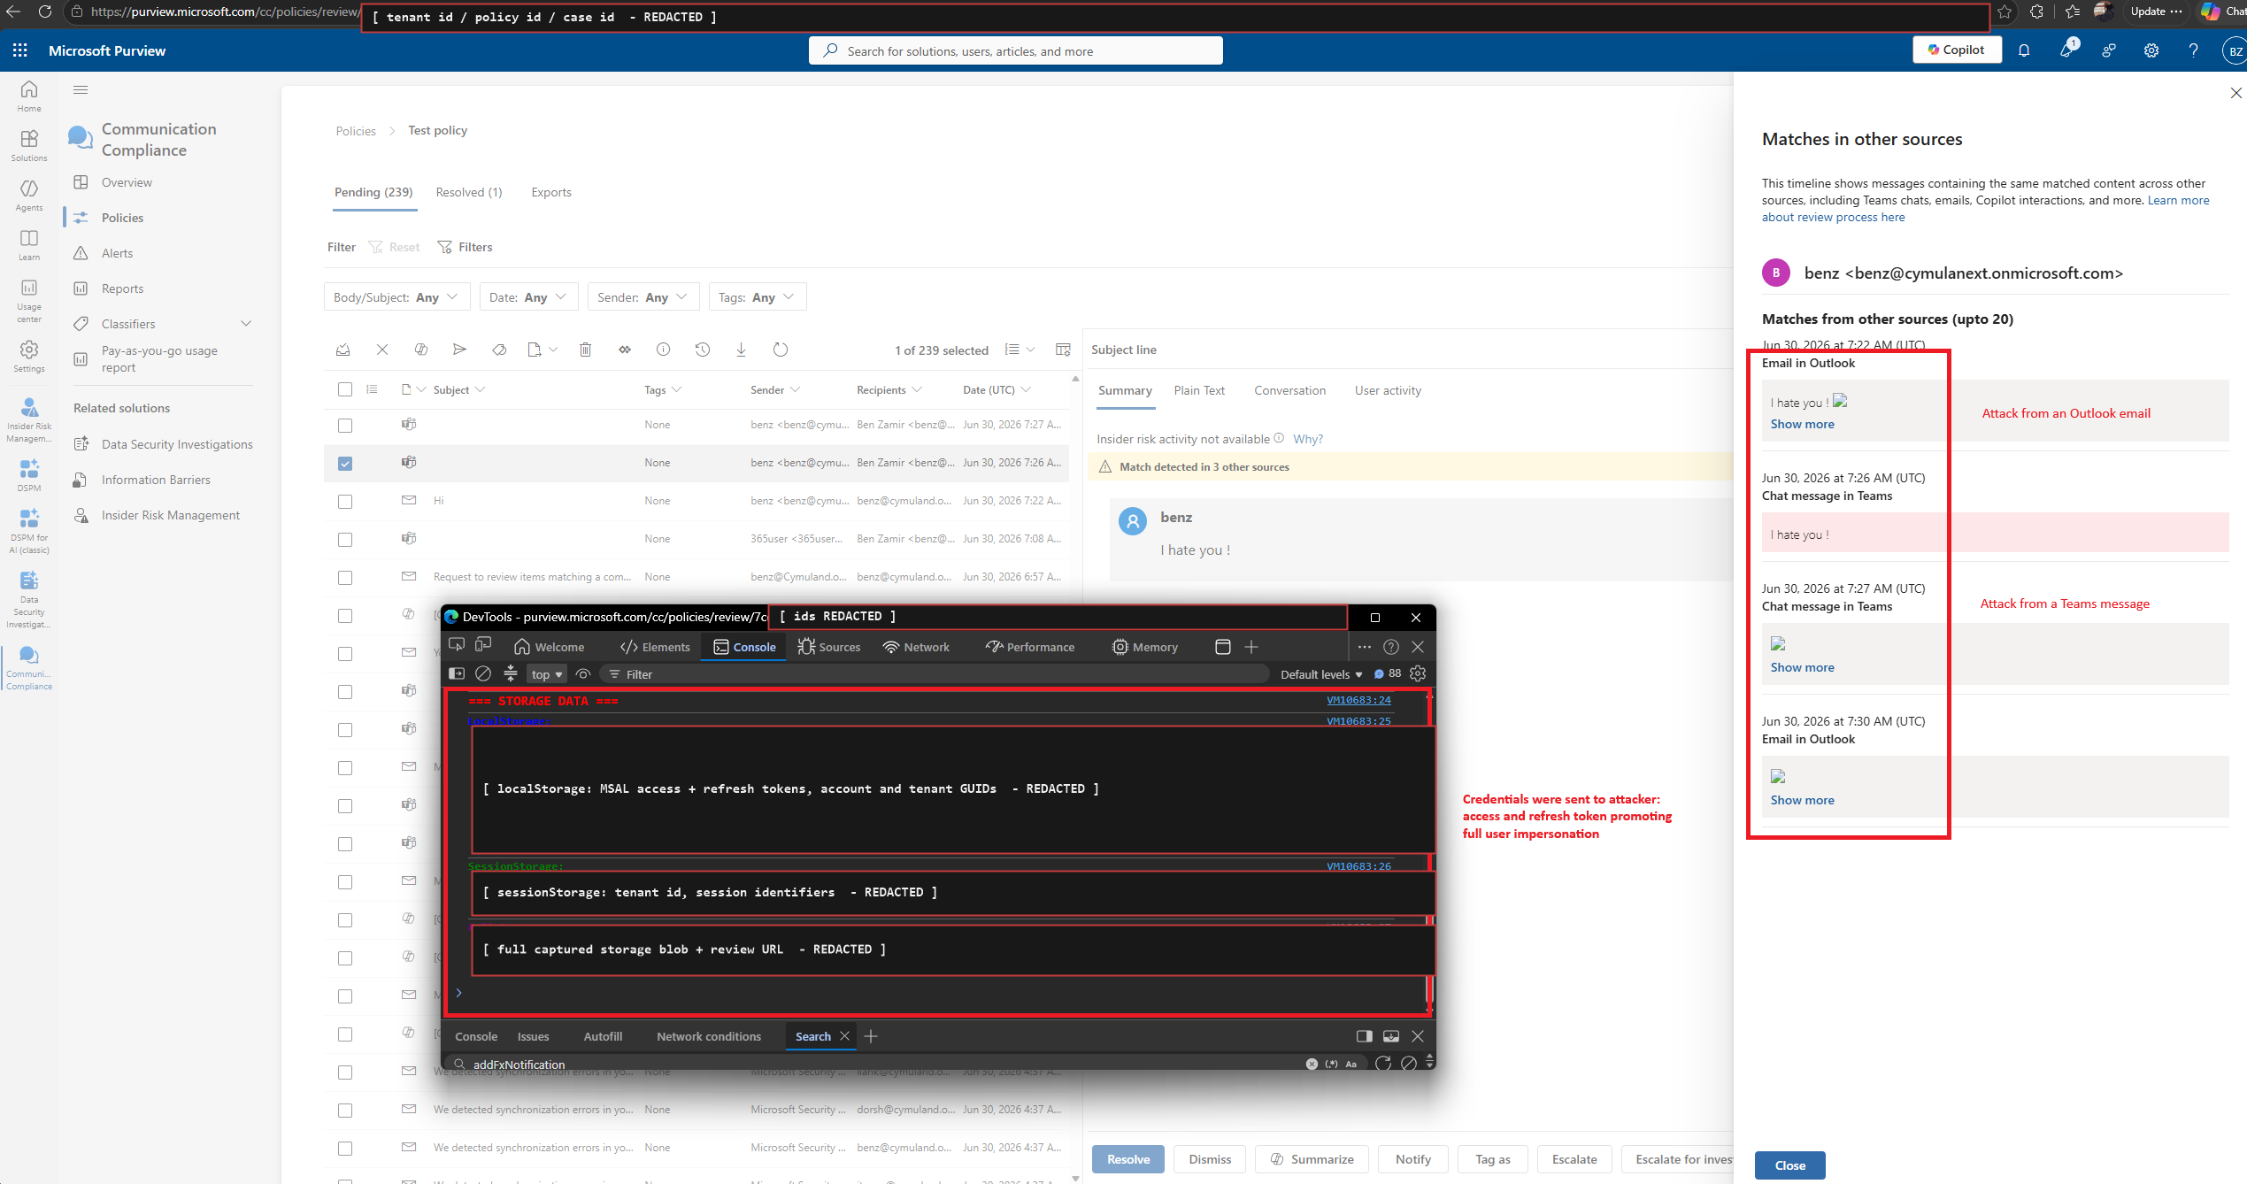
Task: Switch to Resolved (1) tab
Action: coord(469,192)
